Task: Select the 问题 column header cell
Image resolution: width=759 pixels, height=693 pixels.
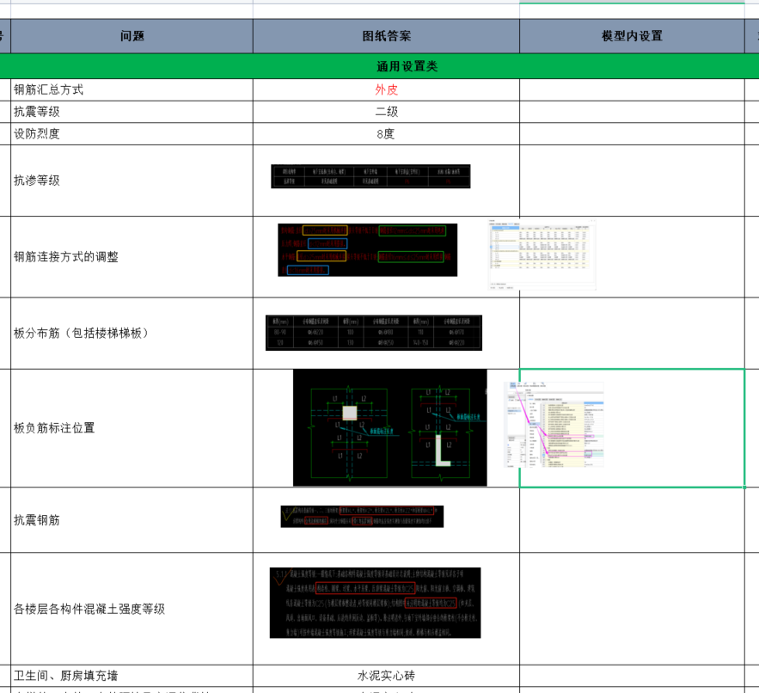Action: pos(132,36)
